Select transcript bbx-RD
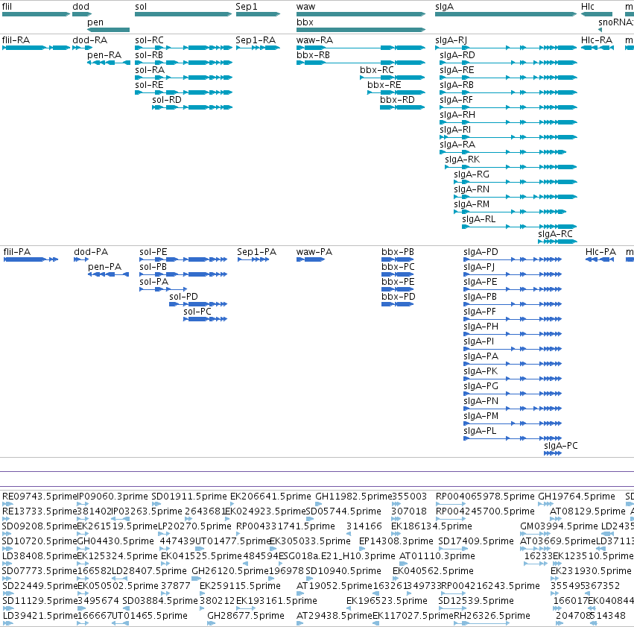 coord(403,107)
